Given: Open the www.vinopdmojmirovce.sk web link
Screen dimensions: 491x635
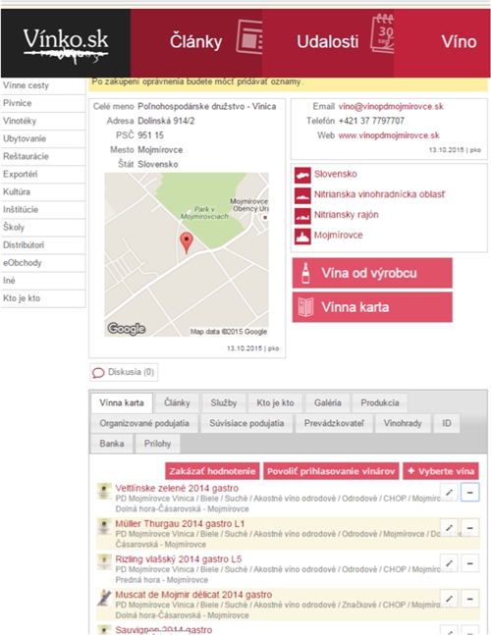Looking at the screenshot, I should point(389,135).
